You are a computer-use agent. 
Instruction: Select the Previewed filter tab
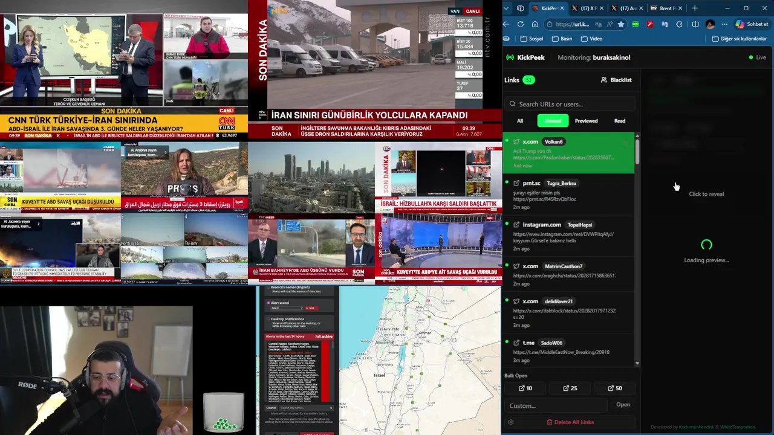[x=586, y=121]
